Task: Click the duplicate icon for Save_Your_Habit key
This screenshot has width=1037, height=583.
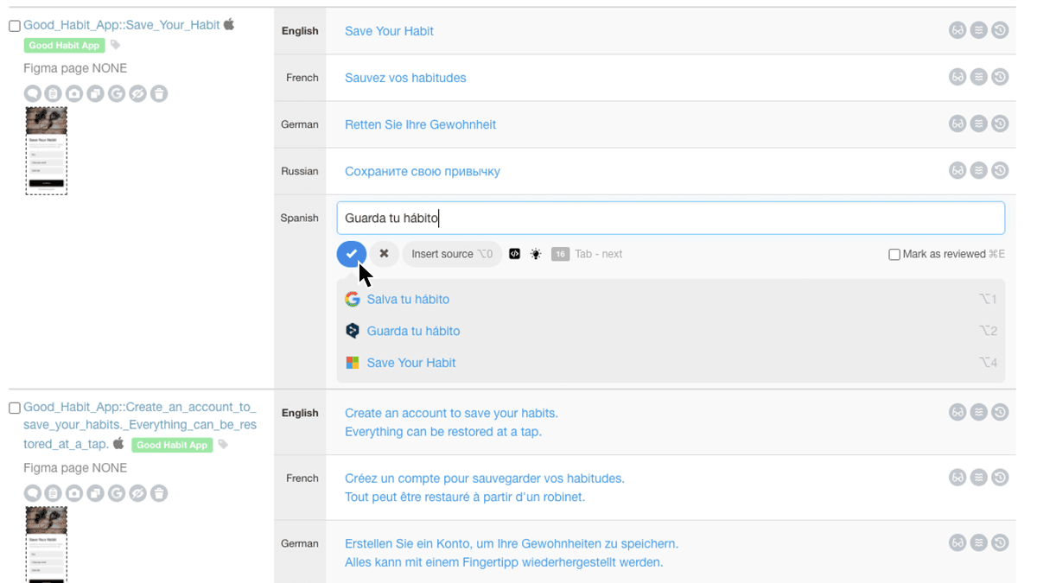Action: (x=95, y=93)
